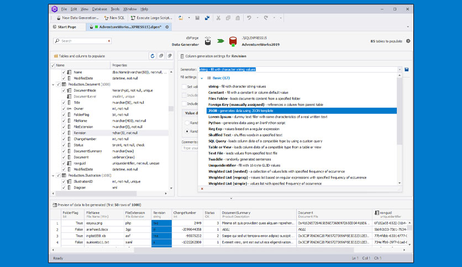Screen dimensions: 462x267
Task: Click the Paste toolbar icon
Action: [238, 18]
